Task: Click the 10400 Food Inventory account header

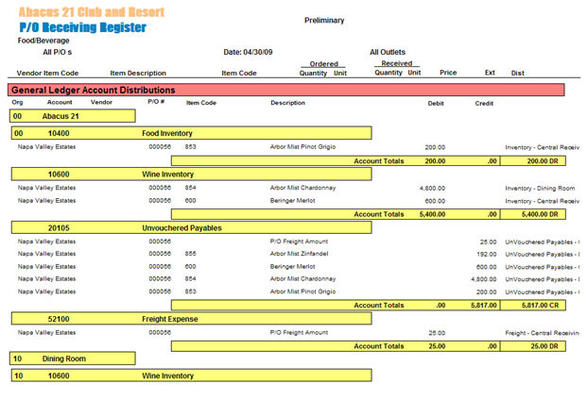Action: (190, 134)
